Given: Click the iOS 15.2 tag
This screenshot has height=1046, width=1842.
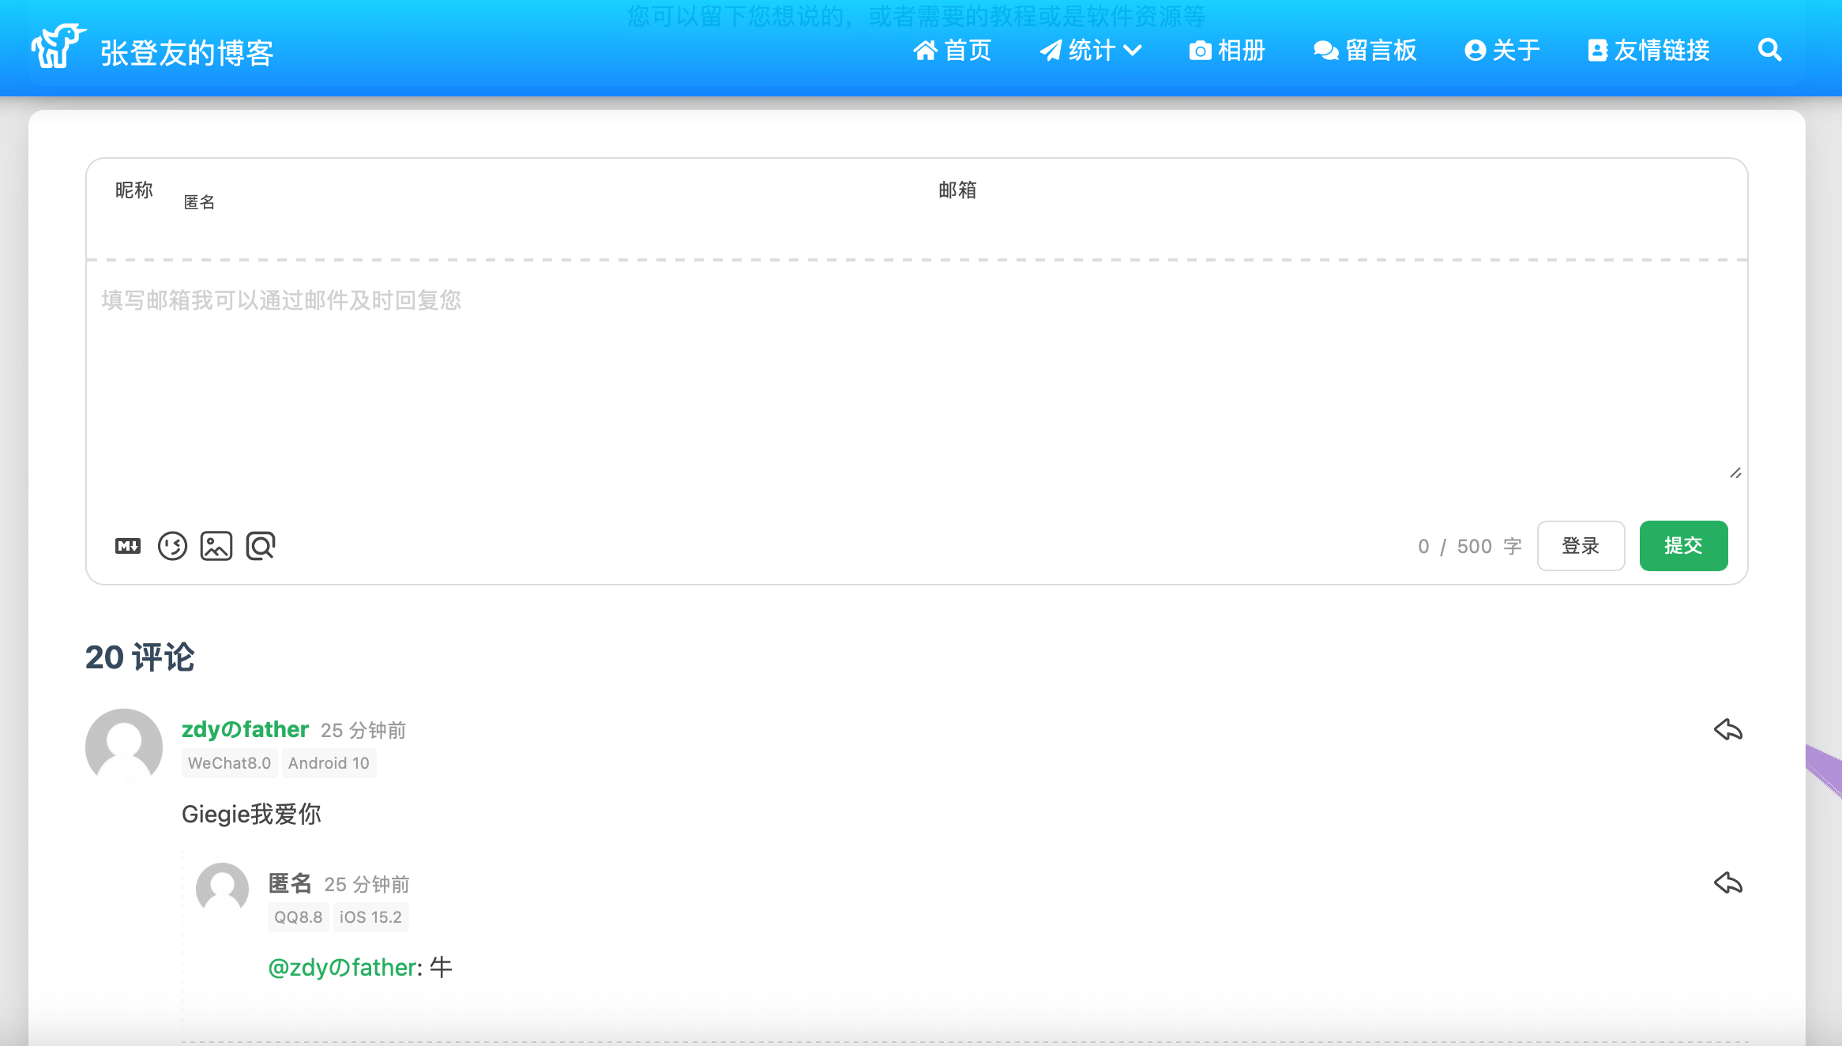Looking at the screenshot, I should [x=370, y=917].
